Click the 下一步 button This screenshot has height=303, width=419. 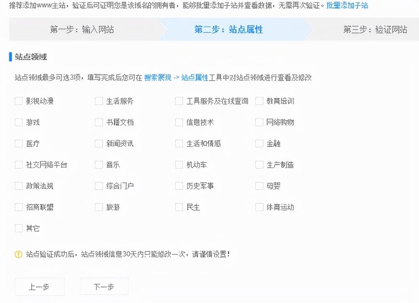tap(104, 287)
